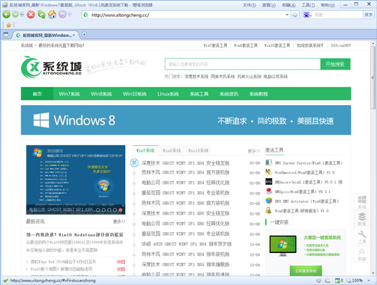377x285 pixels.
Task: Open Win7系统 in green navigation bar
Action: [69, 94]
